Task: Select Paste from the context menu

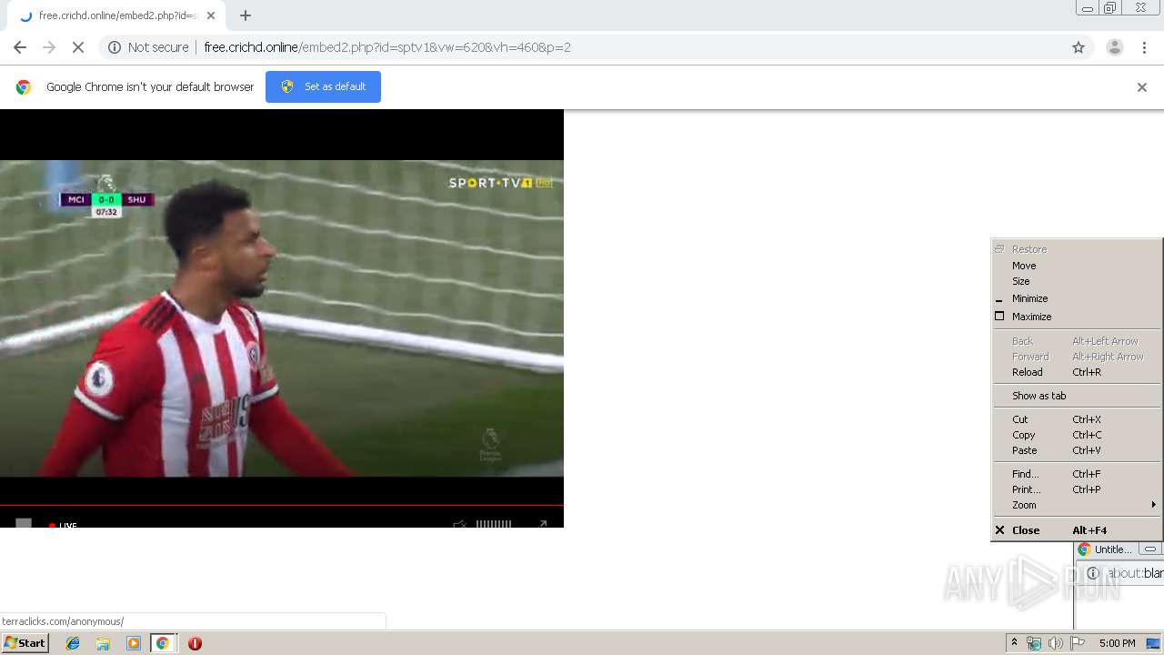Action: [1076, 450]
